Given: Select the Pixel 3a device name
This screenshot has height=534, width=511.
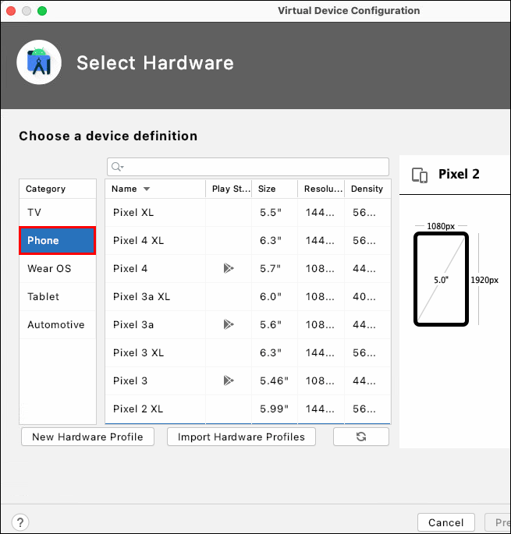Looking at the screenshot, I should click(133, 324).
